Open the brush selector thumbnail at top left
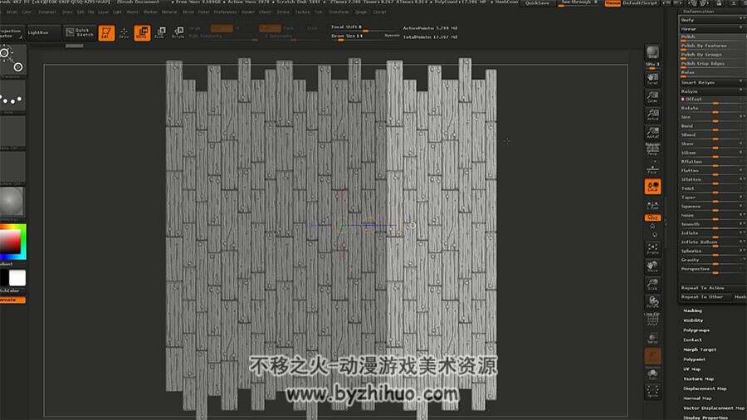The width and height of the screenshot is (747, 420). [x=12, y=60]
